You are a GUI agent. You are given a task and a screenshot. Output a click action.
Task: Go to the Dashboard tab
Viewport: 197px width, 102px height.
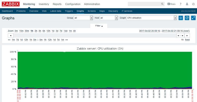click(7, 11)
